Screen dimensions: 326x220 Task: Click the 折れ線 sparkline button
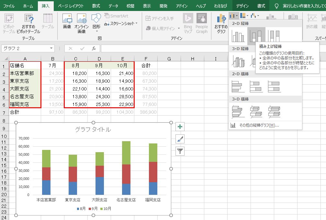coord(312,21)
